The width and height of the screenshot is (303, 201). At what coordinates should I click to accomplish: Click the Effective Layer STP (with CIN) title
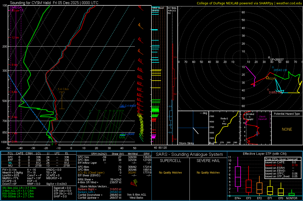[x=264, y=154]
